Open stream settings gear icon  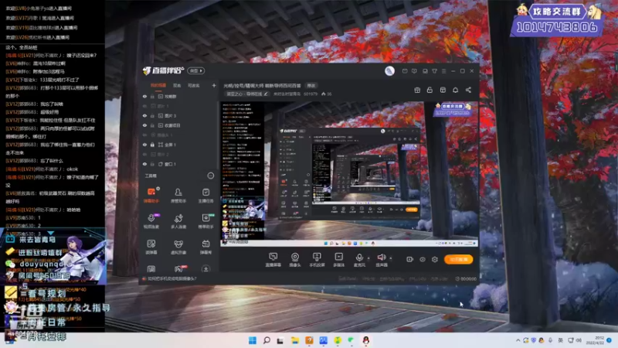tap(435, 259)
